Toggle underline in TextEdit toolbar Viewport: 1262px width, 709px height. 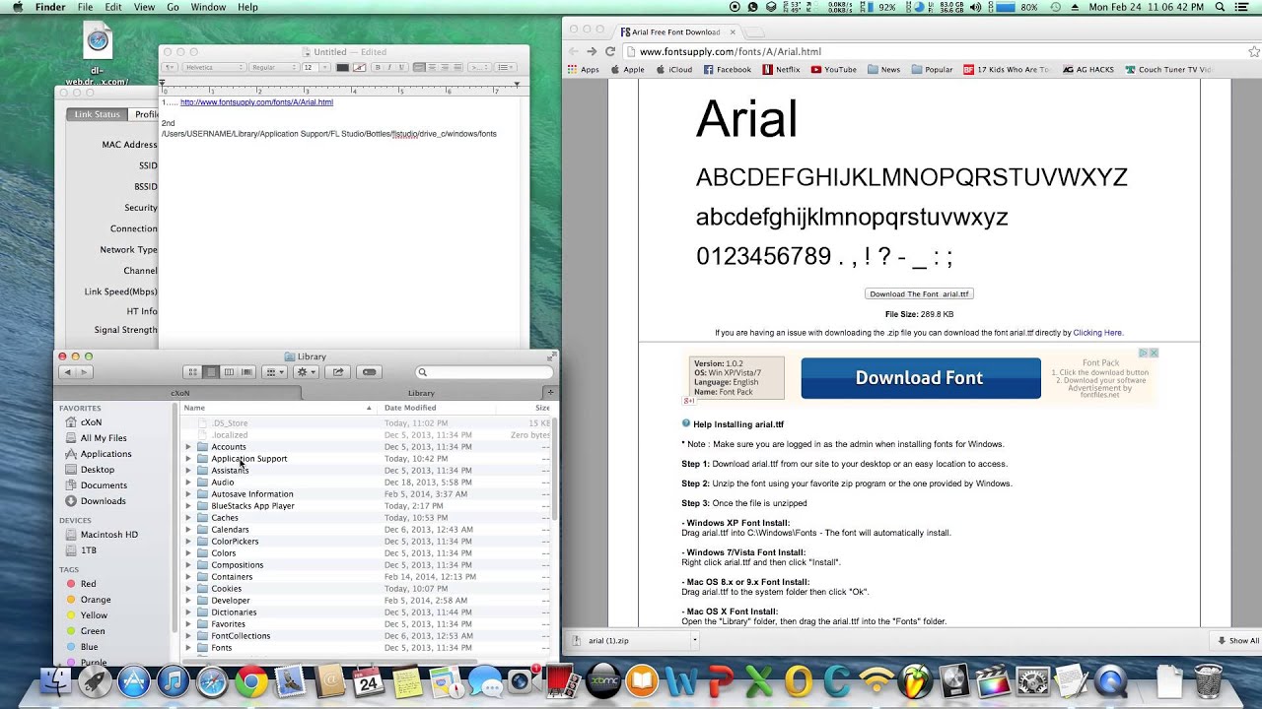coord(400,67)
